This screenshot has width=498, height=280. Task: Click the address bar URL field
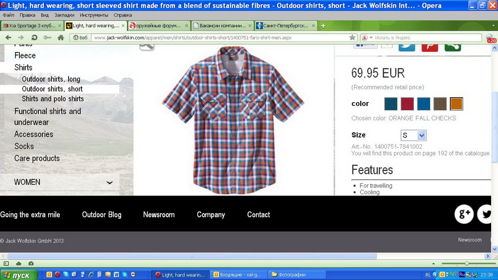pyautogui.click(x=219, y=37)
